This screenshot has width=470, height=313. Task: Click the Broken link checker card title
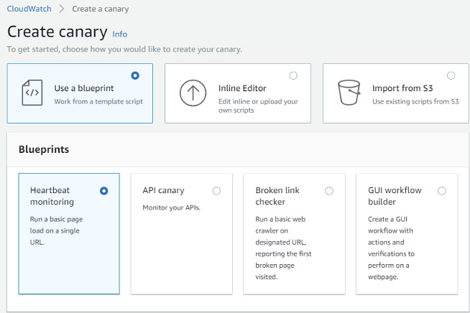[x=277, y=196]
